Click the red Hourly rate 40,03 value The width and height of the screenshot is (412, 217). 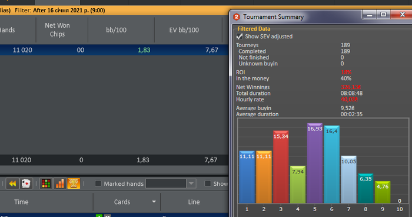tap(349, 100)
